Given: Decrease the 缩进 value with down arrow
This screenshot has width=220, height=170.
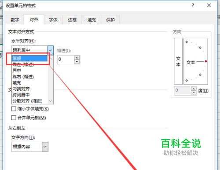Looking at the screenshot, I should 77,62.
